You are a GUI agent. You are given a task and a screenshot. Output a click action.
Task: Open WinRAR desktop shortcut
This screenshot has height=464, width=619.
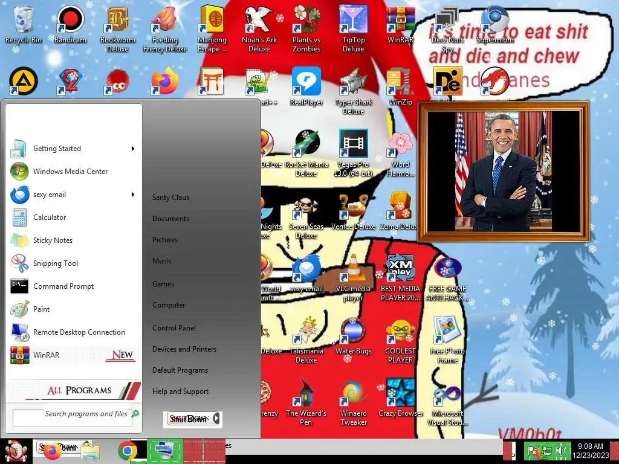400,25
